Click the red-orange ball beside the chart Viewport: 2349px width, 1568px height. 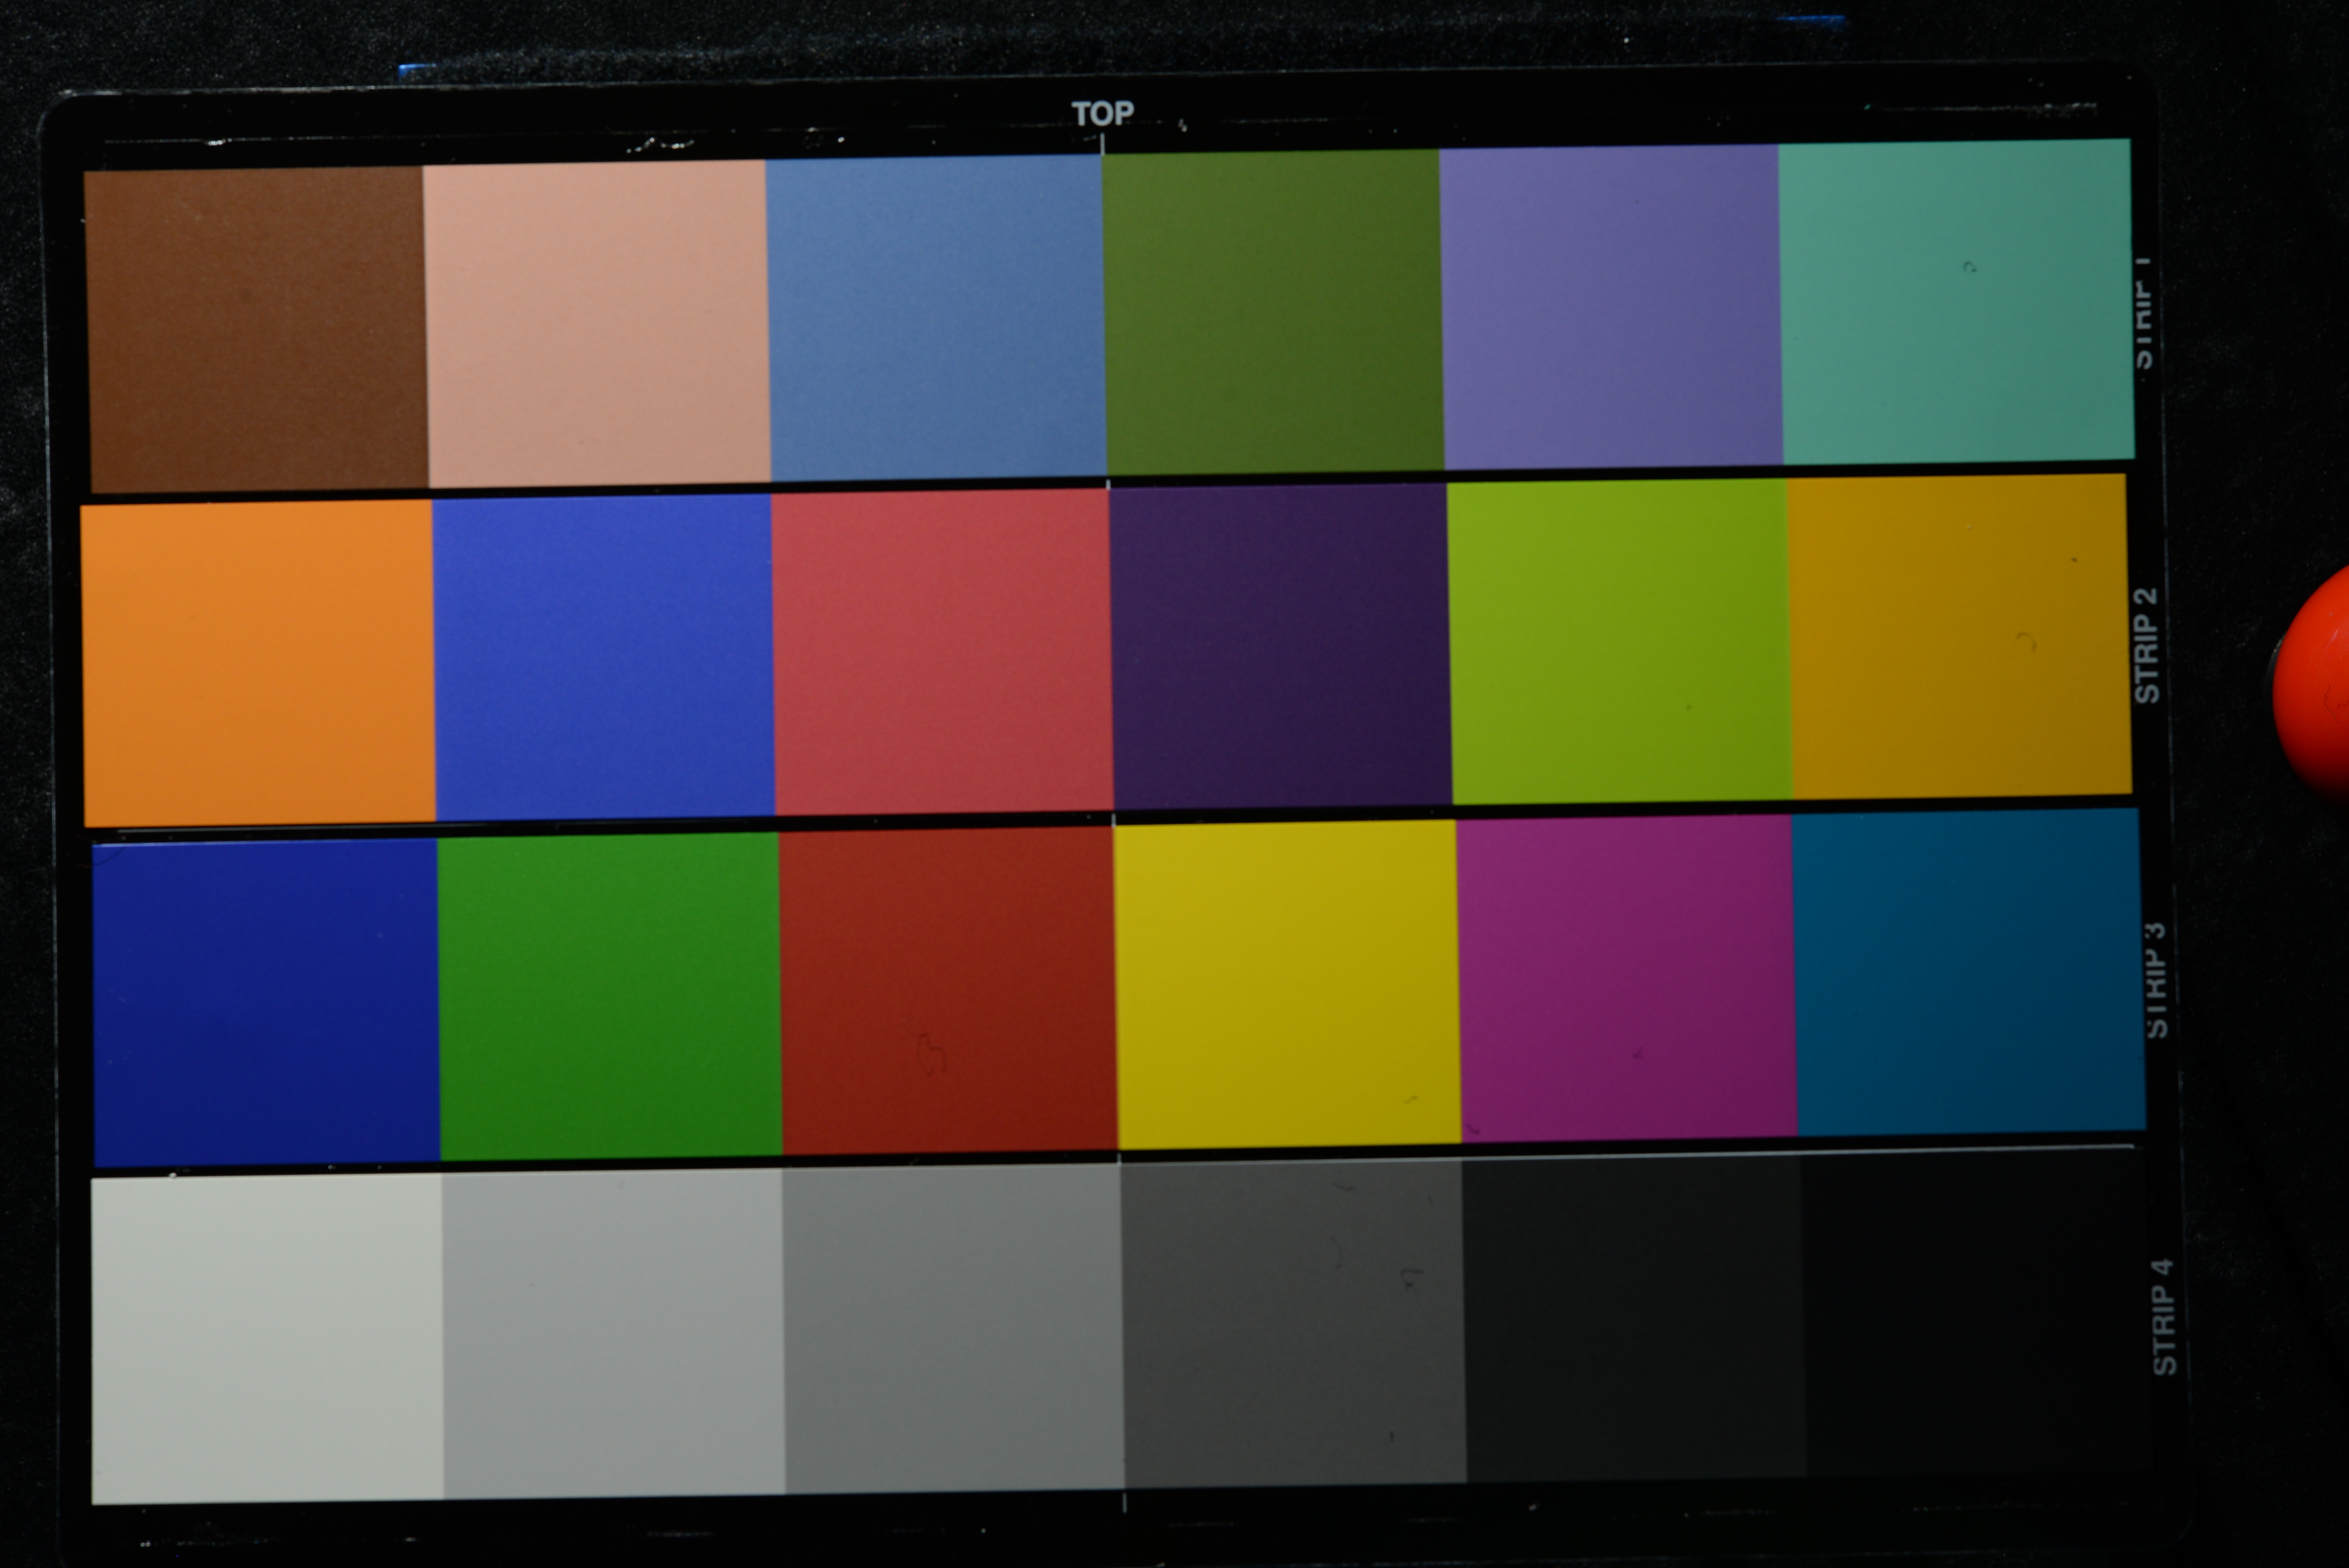coord(2311,685)
